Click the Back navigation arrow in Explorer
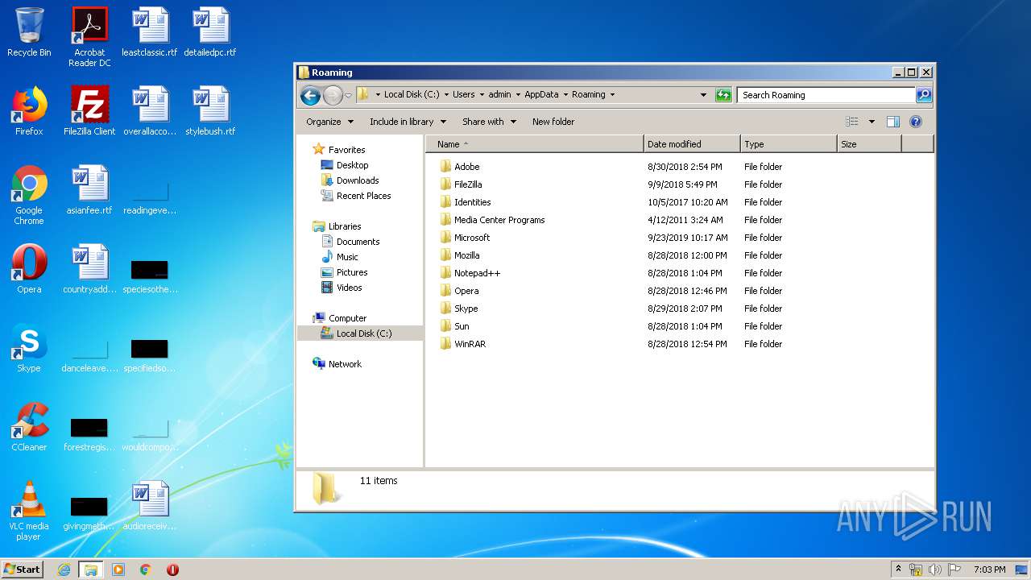Viewport: 1031px width, 580px height. [310, 95]
